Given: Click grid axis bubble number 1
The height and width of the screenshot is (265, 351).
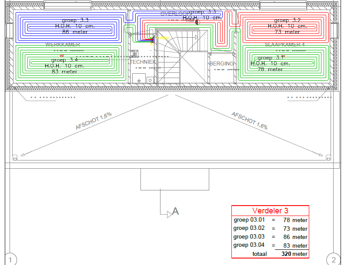Looking at the screenshot, I should point(10,260).
